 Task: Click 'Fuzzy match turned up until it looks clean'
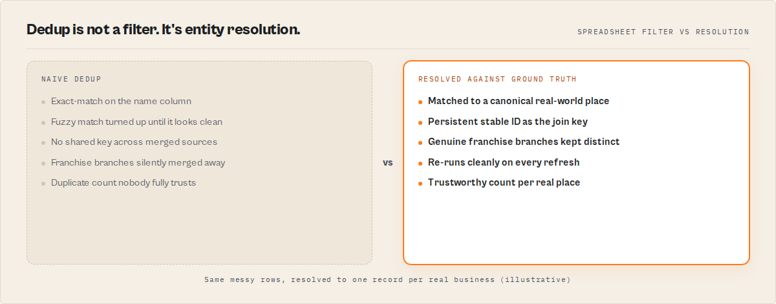(x=136, y=122)
